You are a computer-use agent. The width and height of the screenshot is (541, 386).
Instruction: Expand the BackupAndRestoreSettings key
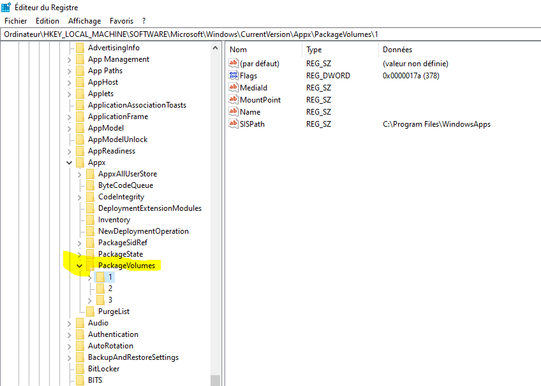(x=69, y=358)
